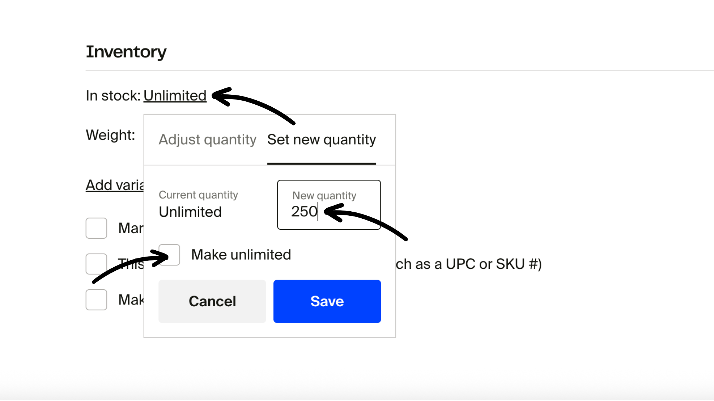Image resolution: width=714 pixels, height=401 pixels.
Task: Click the In stock Unlimited link
Action: click(175, 96)
